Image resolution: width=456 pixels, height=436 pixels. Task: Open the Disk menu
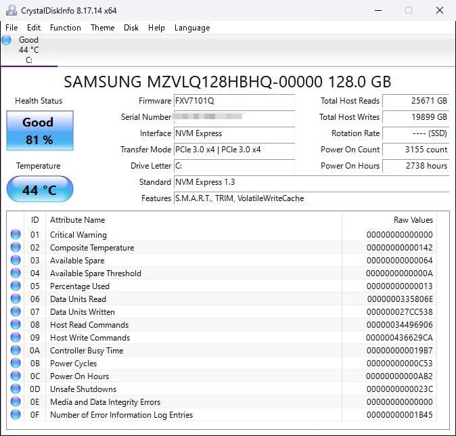(131, 28)
